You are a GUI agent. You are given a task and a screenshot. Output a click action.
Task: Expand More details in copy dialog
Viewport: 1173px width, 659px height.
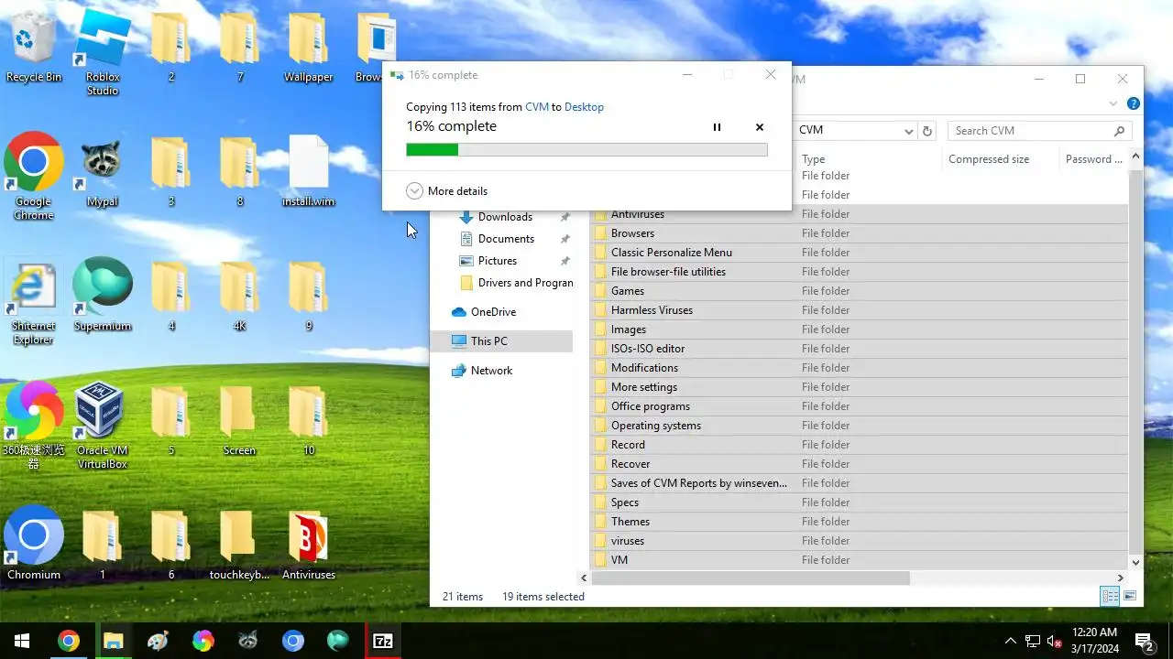[447, 190]
